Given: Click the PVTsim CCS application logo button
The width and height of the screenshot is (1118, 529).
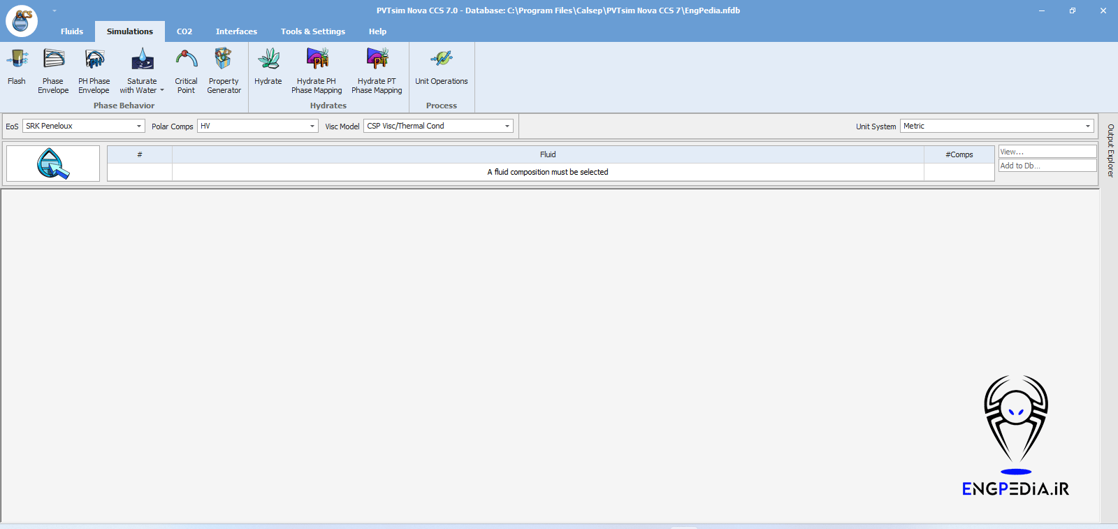Looking at the screenshot, I should (22, 20).
